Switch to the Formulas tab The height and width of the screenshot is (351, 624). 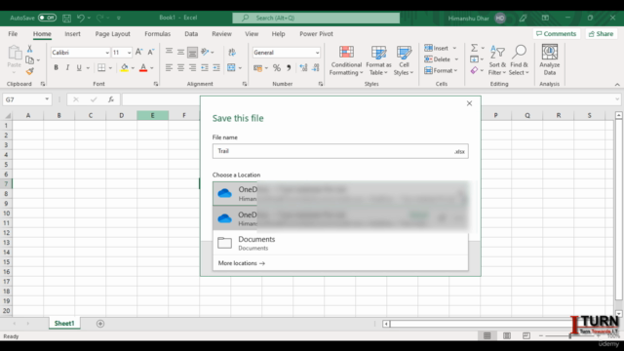(157, 34)
